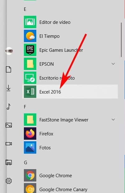
Task: Click the app list scrollbar
Action: coord(121,40)
